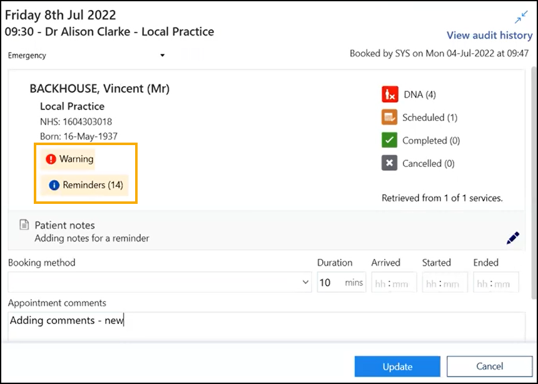The height and width of the screenshot is (384, 538).
Task: Click the vertical scrollbar on the right
Action: click(533, 188)
